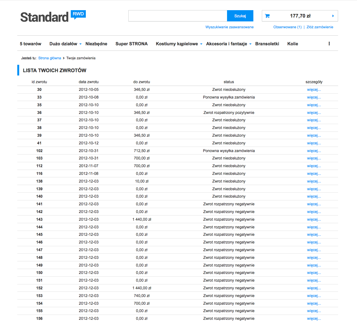This screenshot has width=357, height=322.
Task: Open the 5 towarów menu item
Action: click(30, 44)
